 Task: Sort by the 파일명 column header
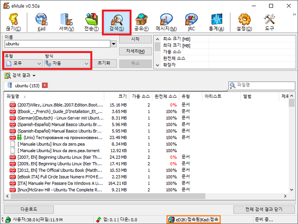(54, 96)
